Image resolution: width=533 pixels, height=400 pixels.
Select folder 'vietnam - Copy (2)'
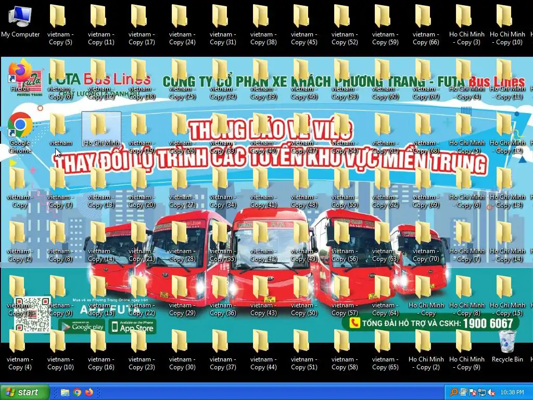(x=20, y=242)
